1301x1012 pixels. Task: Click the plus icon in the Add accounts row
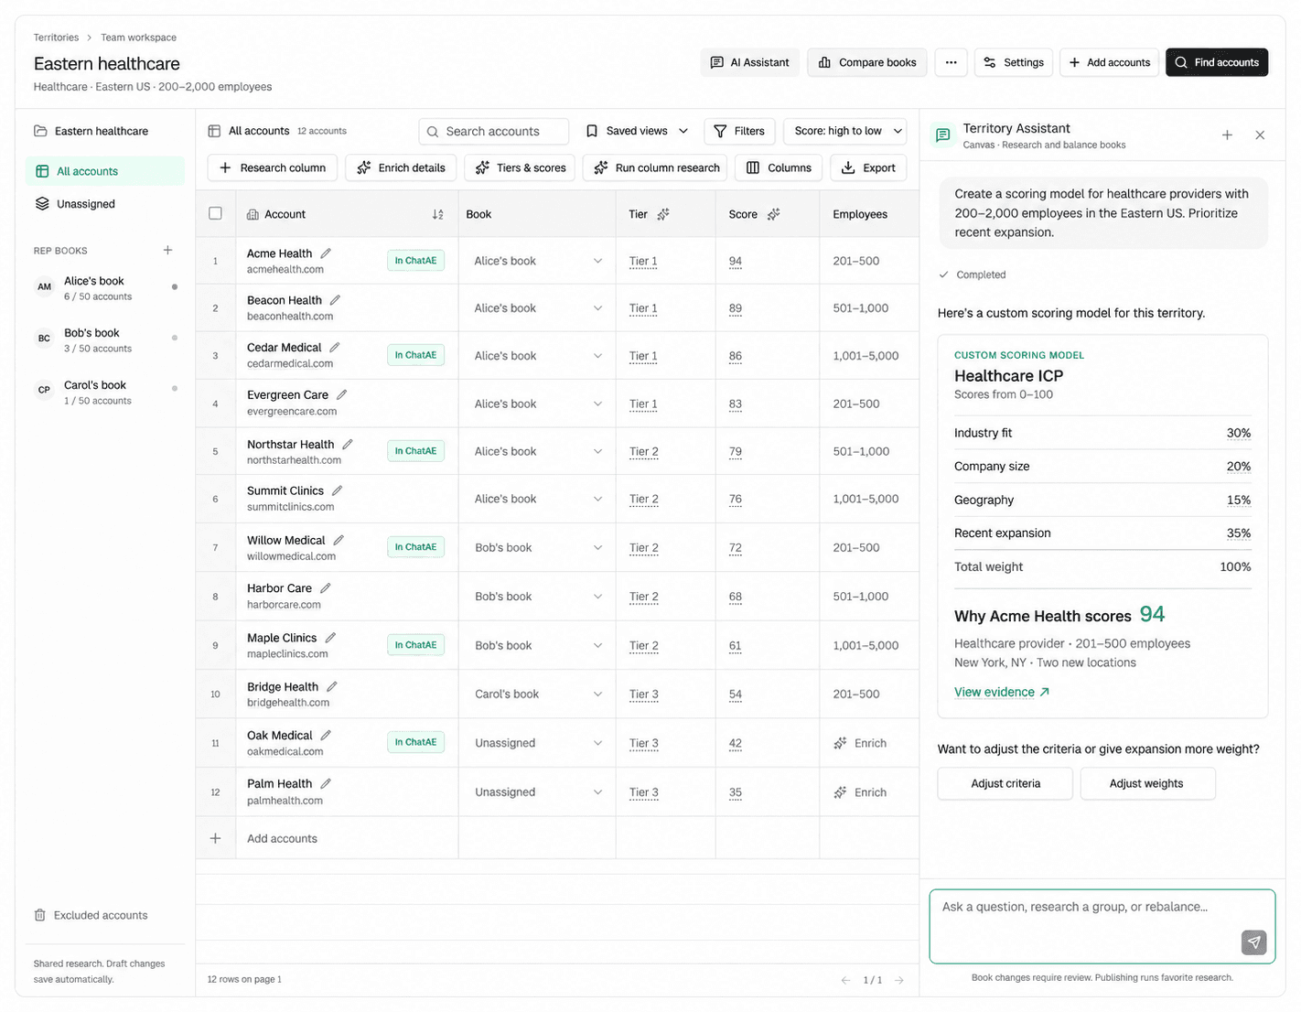[216, 838]
